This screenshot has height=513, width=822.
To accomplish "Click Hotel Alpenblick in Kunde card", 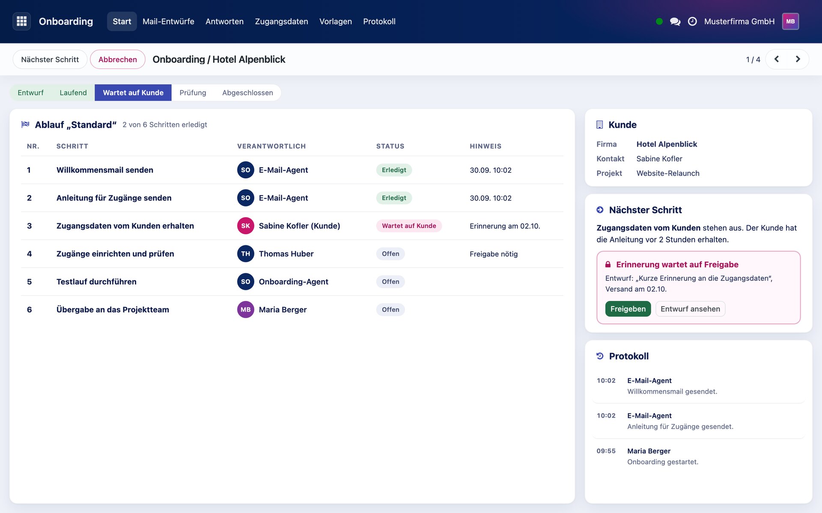I will (667, 144).
